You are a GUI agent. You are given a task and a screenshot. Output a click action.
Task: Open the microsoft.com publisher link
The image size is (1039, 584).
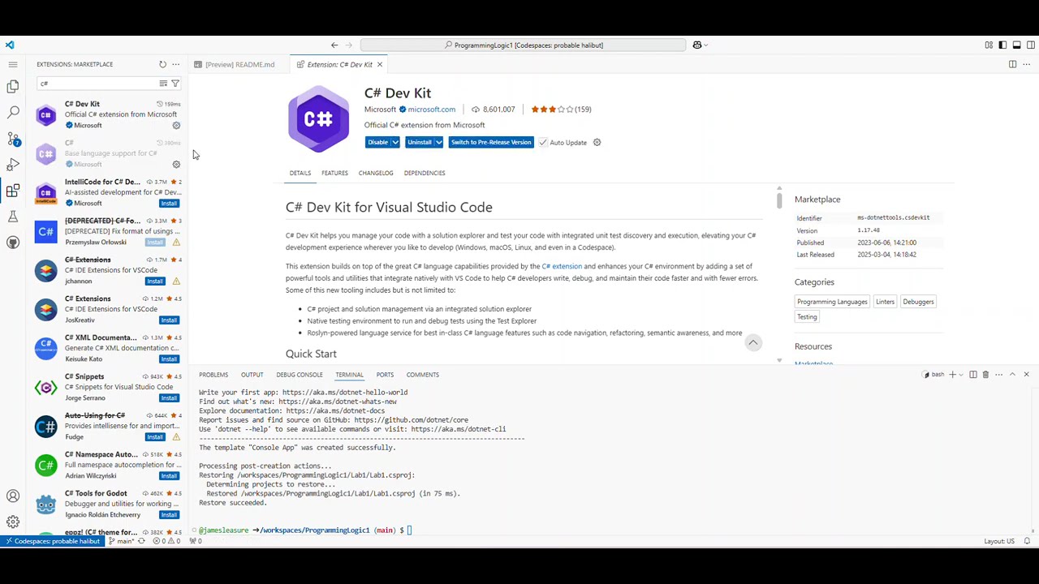431,109
